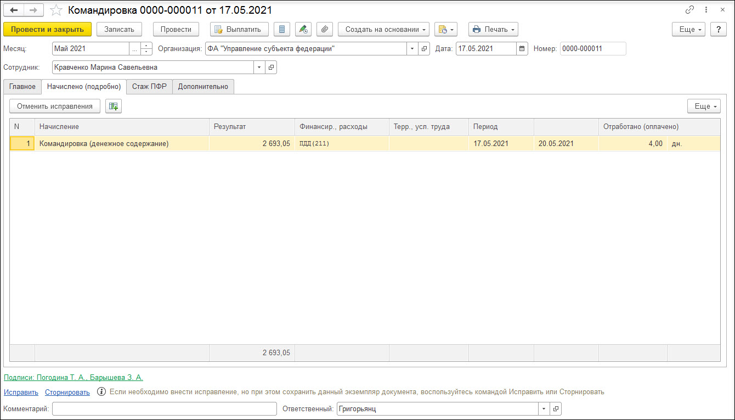The width and height of the screenshot is (735, 420).
Task: Copy link with the chain icon
Action: tap(689, 10)
